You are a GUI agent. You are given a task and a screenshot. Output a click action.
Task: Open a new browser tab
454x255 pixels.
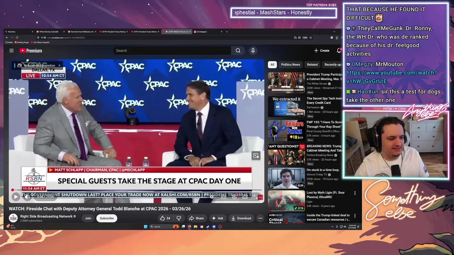click(x=227, y=32)
